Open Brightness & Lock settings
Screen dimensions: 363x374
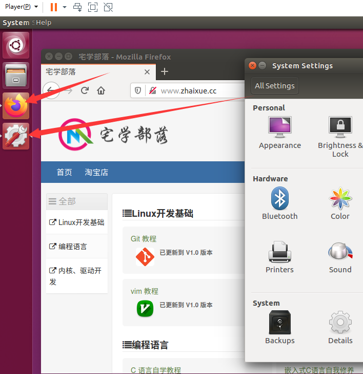[340, 137]
